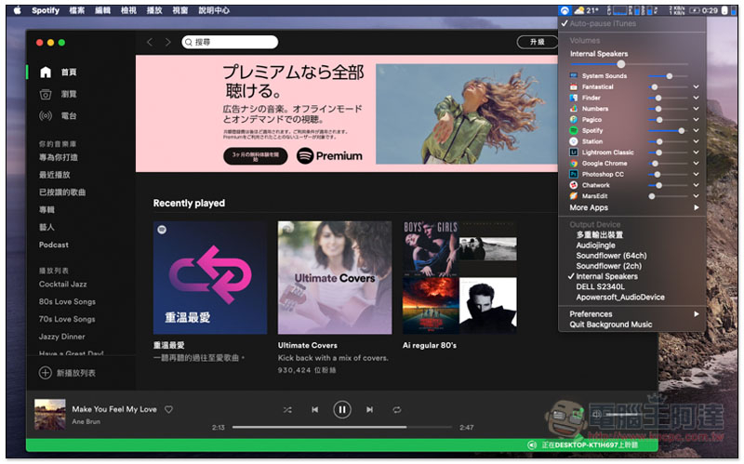Click the Finder icon in volume list
Image resolution: width=744 pixels, height=464 pixels.
574,98
